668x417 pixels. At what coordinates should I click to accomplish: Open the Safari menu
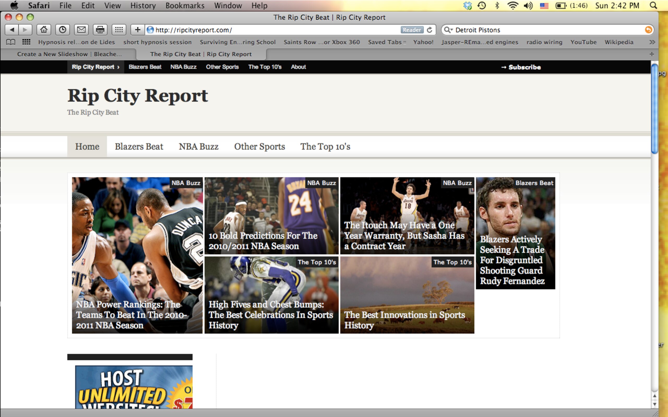pyautogui.click(x=39, y=5)
